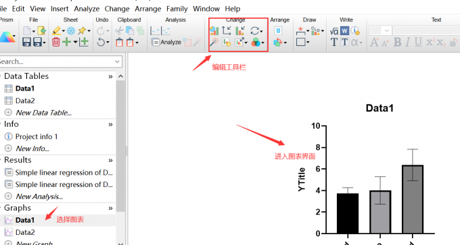The width and height of the screenshot is (460, 245).
Task: Click the subscript x₂ button
Action: point(441,43)
